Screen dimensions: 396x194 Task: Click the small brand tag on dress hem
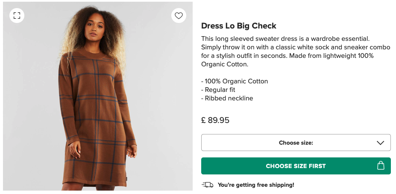[125, 180]
